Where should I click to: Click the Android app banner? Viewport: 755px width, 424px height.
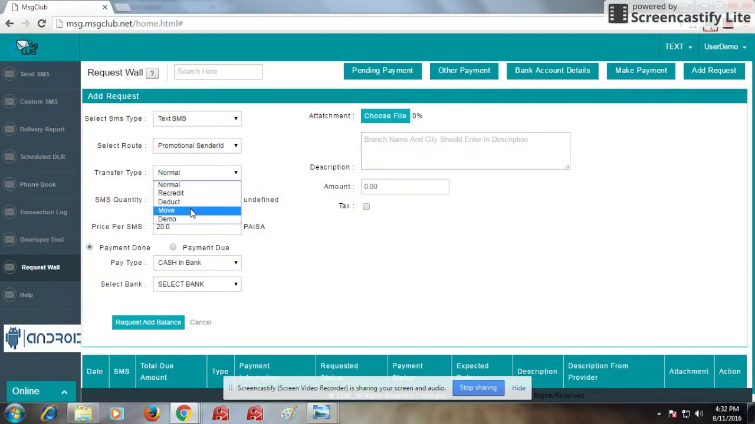click(41, 338)
